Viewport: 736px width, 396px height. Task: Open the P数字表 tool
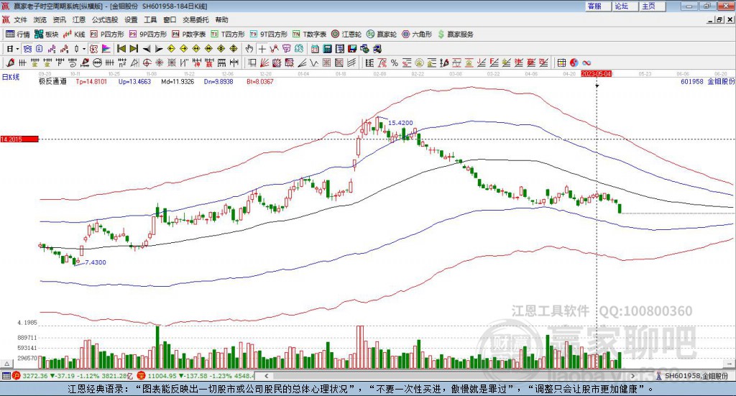pyautogui.click(x=189, y=34)
